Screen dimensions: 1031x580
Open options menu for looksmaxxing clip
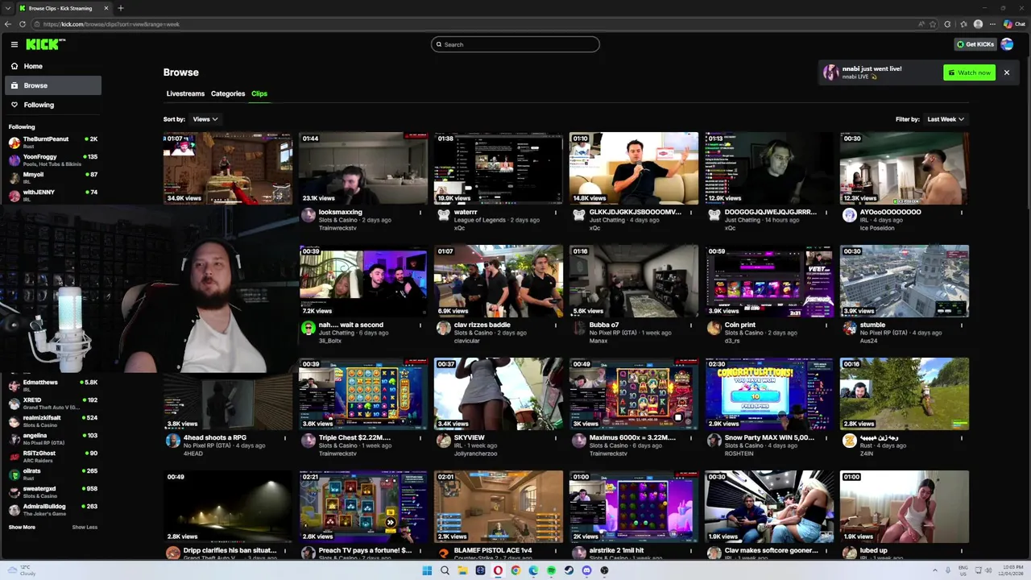(x=420, y=213)
